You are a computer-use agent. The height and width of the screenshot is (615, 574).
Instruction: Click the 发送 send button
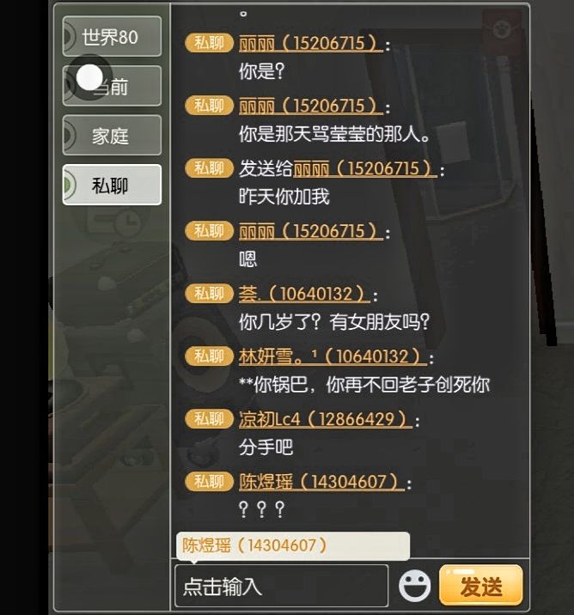[481, 586]
